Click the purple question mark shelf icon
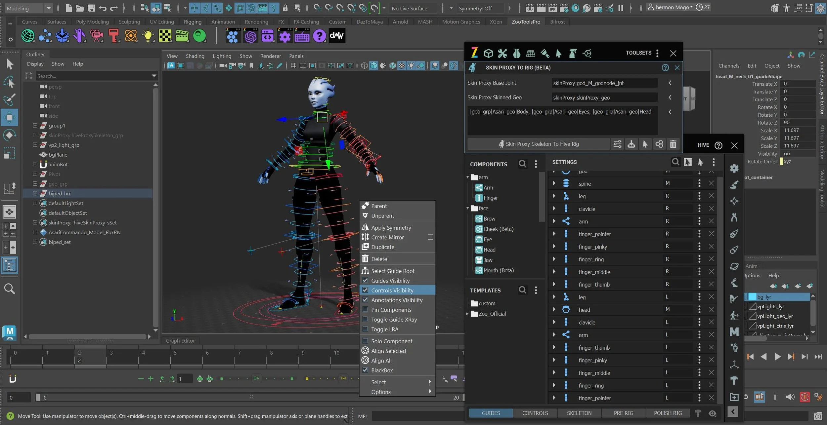The width and height of the screenshot is (827, 425). tap(319, 36)
